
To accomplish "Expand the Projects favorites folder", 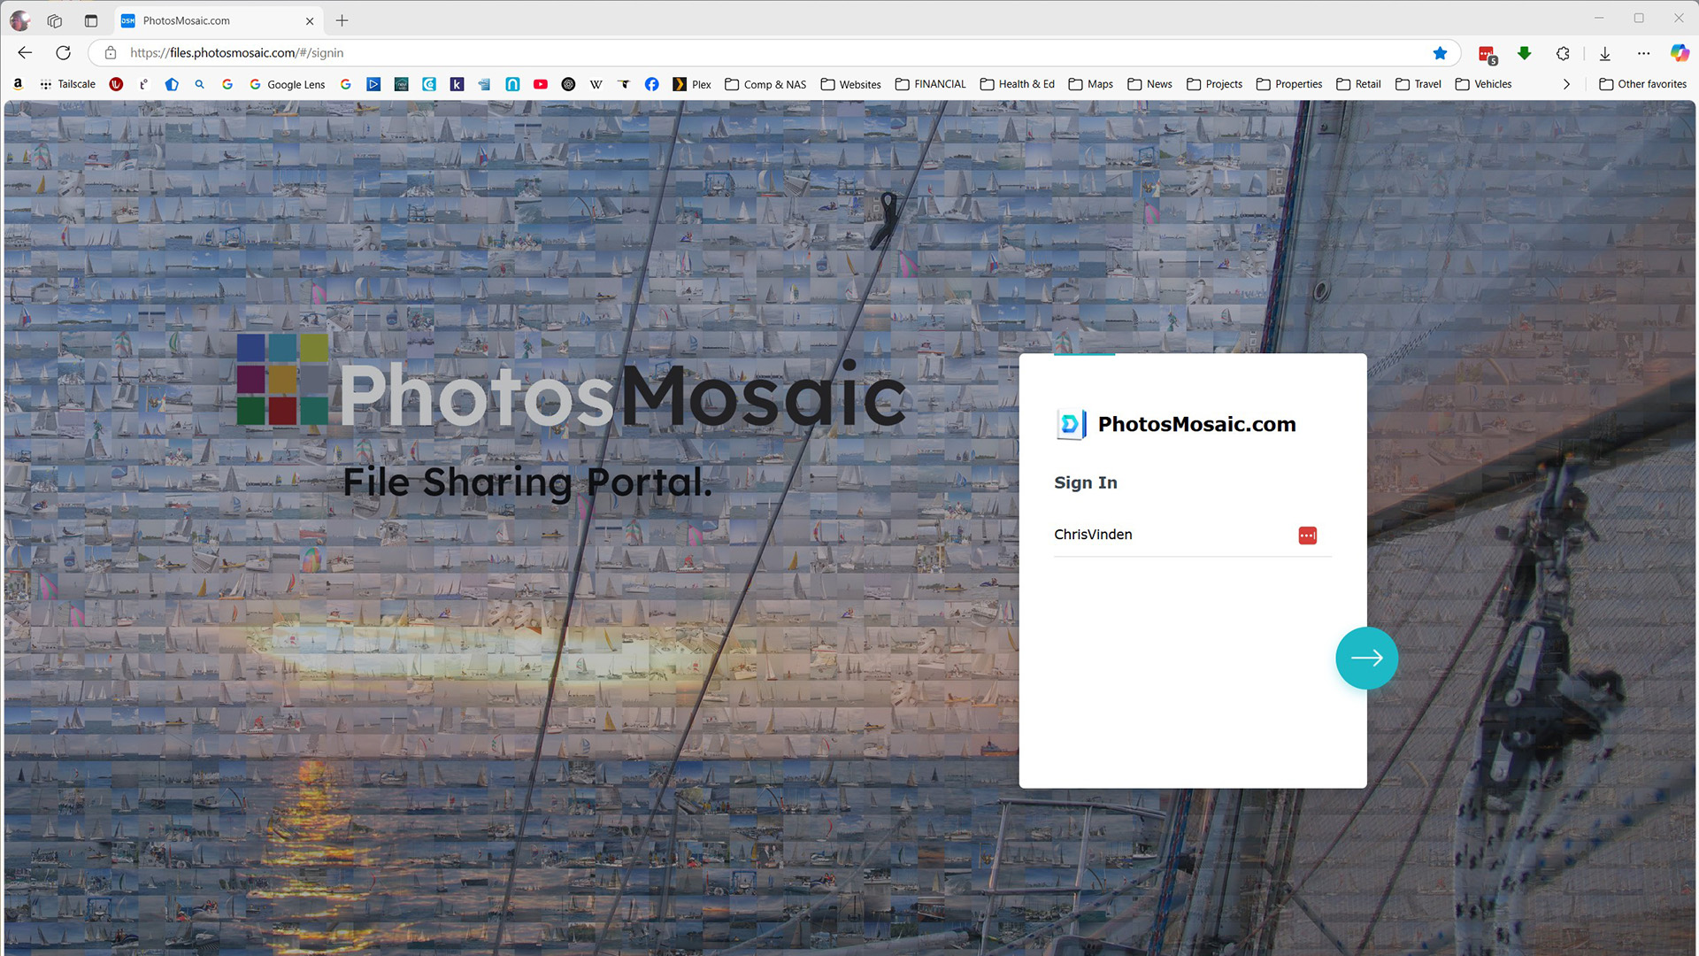I will point(1214,84).
